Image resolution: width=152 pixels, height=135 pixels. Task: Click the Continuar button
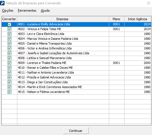pyautogui.click(x=76, y=131)
